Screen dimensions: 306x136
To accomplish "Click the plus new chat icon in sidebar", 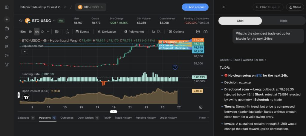I will coord(7,19).
